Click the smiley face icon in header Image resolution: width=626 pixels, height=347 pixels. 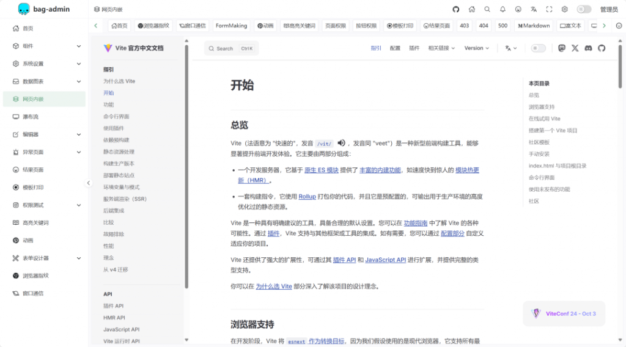pos(518,9)
